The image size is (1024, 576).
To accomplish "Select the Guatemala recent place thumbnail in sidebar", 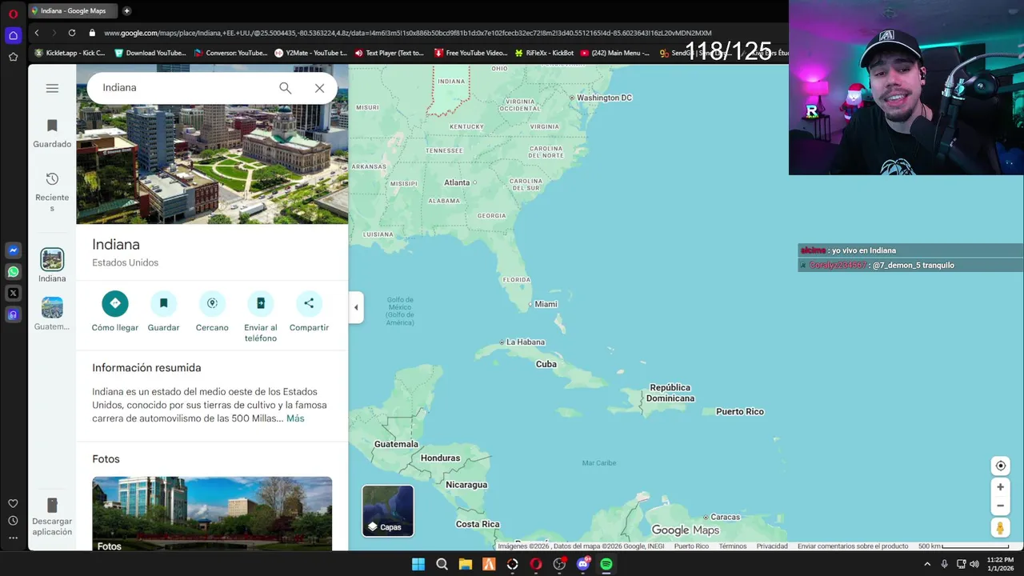I will [x=52, y=307].
